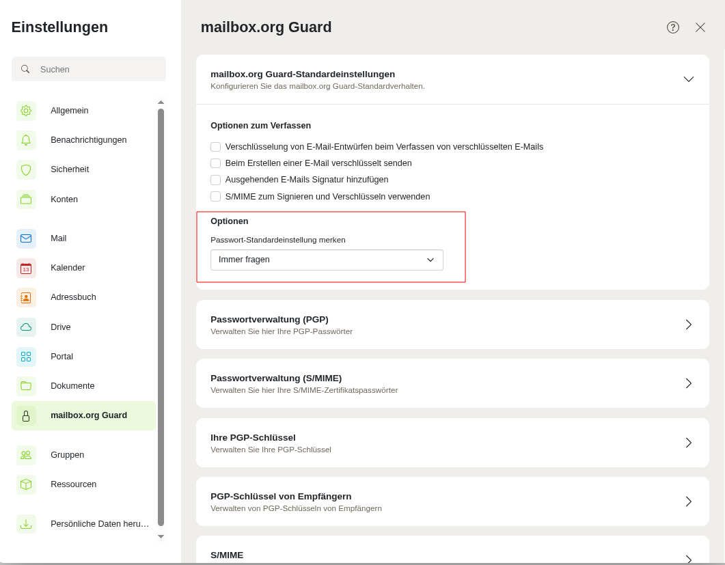Click PGP-Schlüssel von Empfängern heading
725x565 pixels.
click(281, 496)
